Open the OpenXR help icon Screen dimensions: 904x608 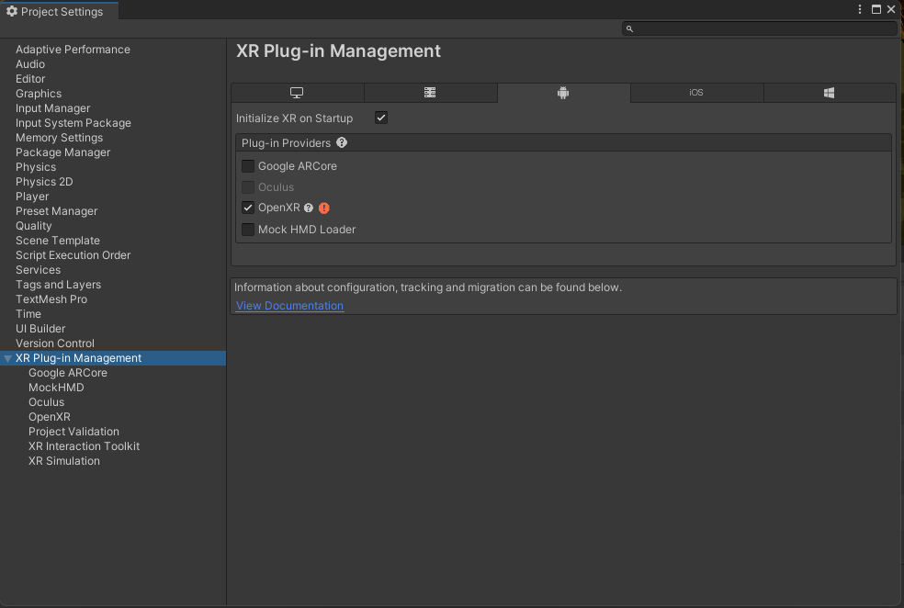308,208
